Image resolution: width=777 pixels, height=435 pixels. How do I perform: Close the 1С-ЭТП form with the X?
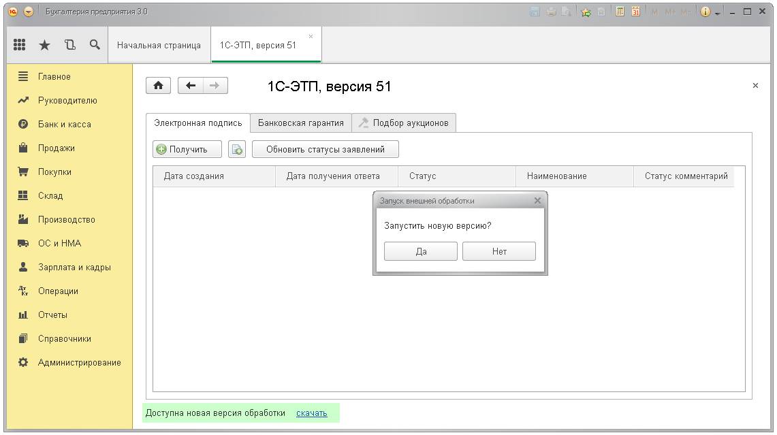tap(755, 85)
